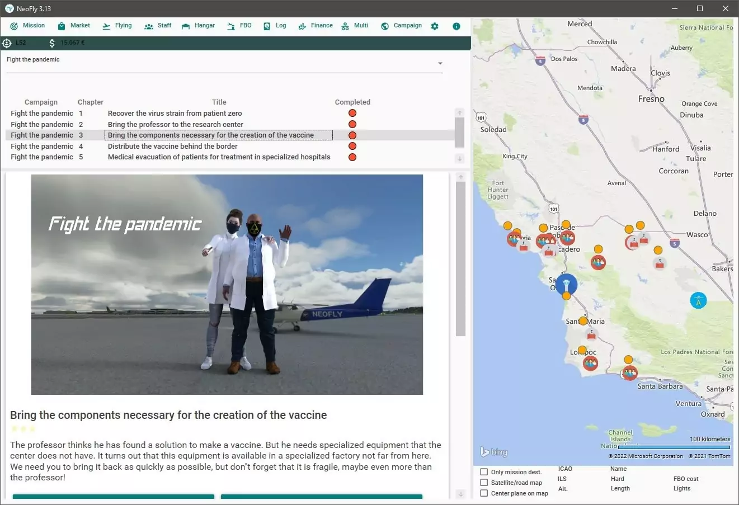The width and height of the screenshot is (739, 505).
Task: Click the blue control tower map marker
Action: (566, 284)
